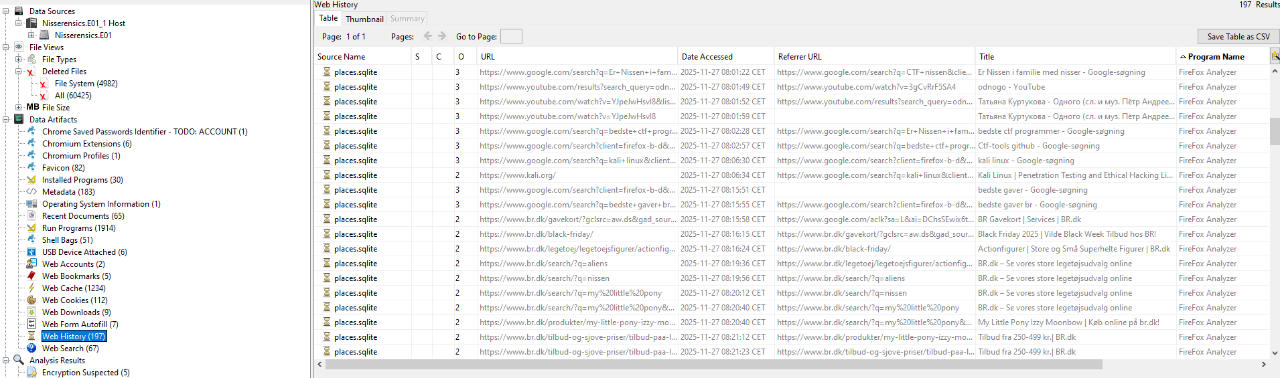Switch to the Thumbnail tab

coord(364,19)
